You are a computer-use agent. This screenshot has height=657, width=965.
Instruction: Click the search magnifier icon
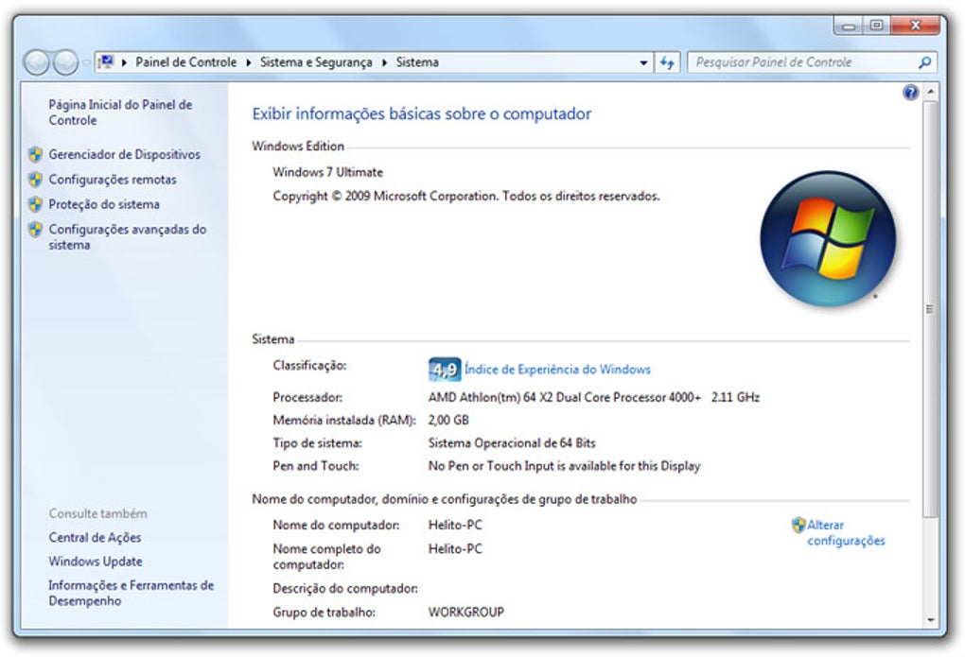tap(924, 62)
